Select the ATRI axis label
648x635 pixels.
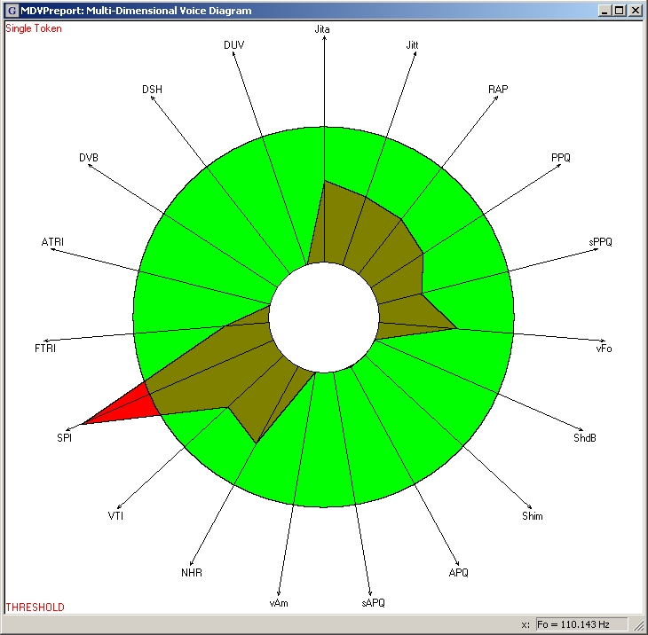click(52, 242)
